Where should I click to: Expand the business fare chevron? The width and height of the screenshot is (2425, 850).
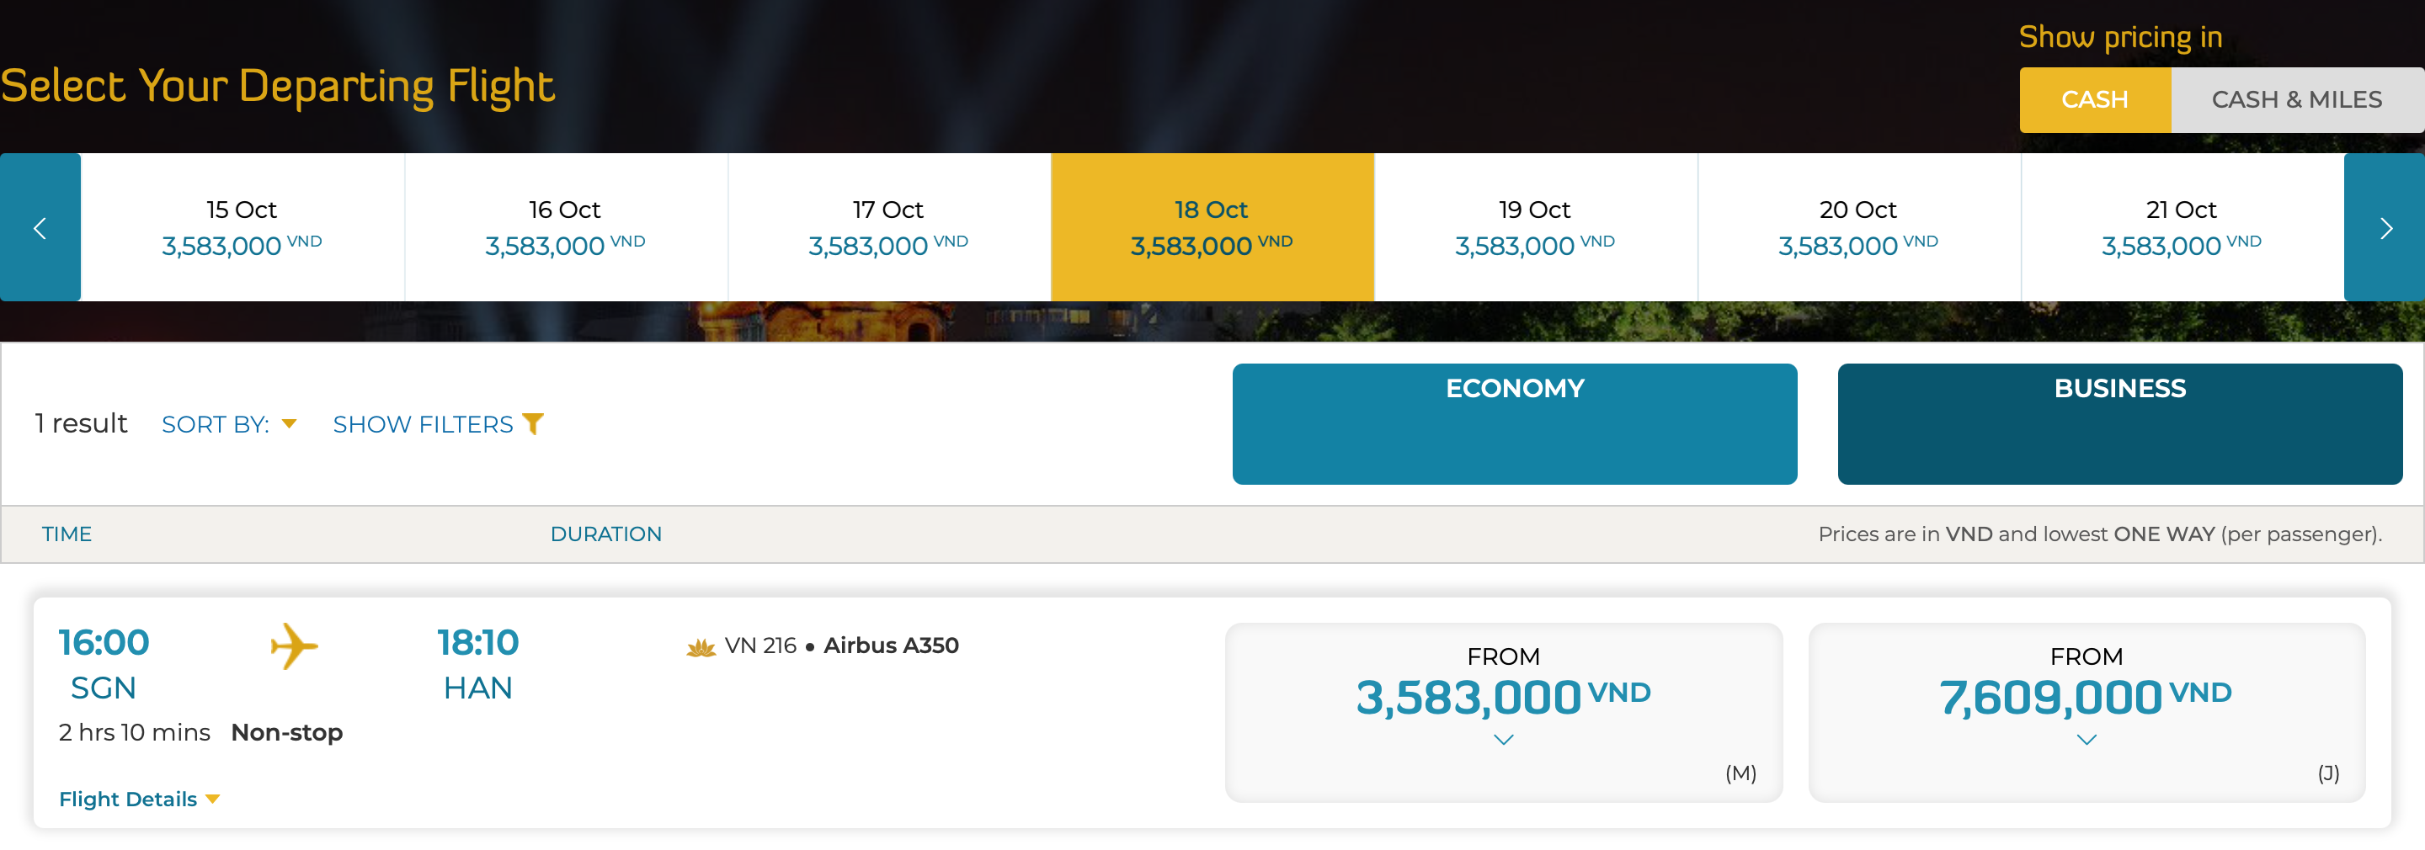pos(2087,740)
